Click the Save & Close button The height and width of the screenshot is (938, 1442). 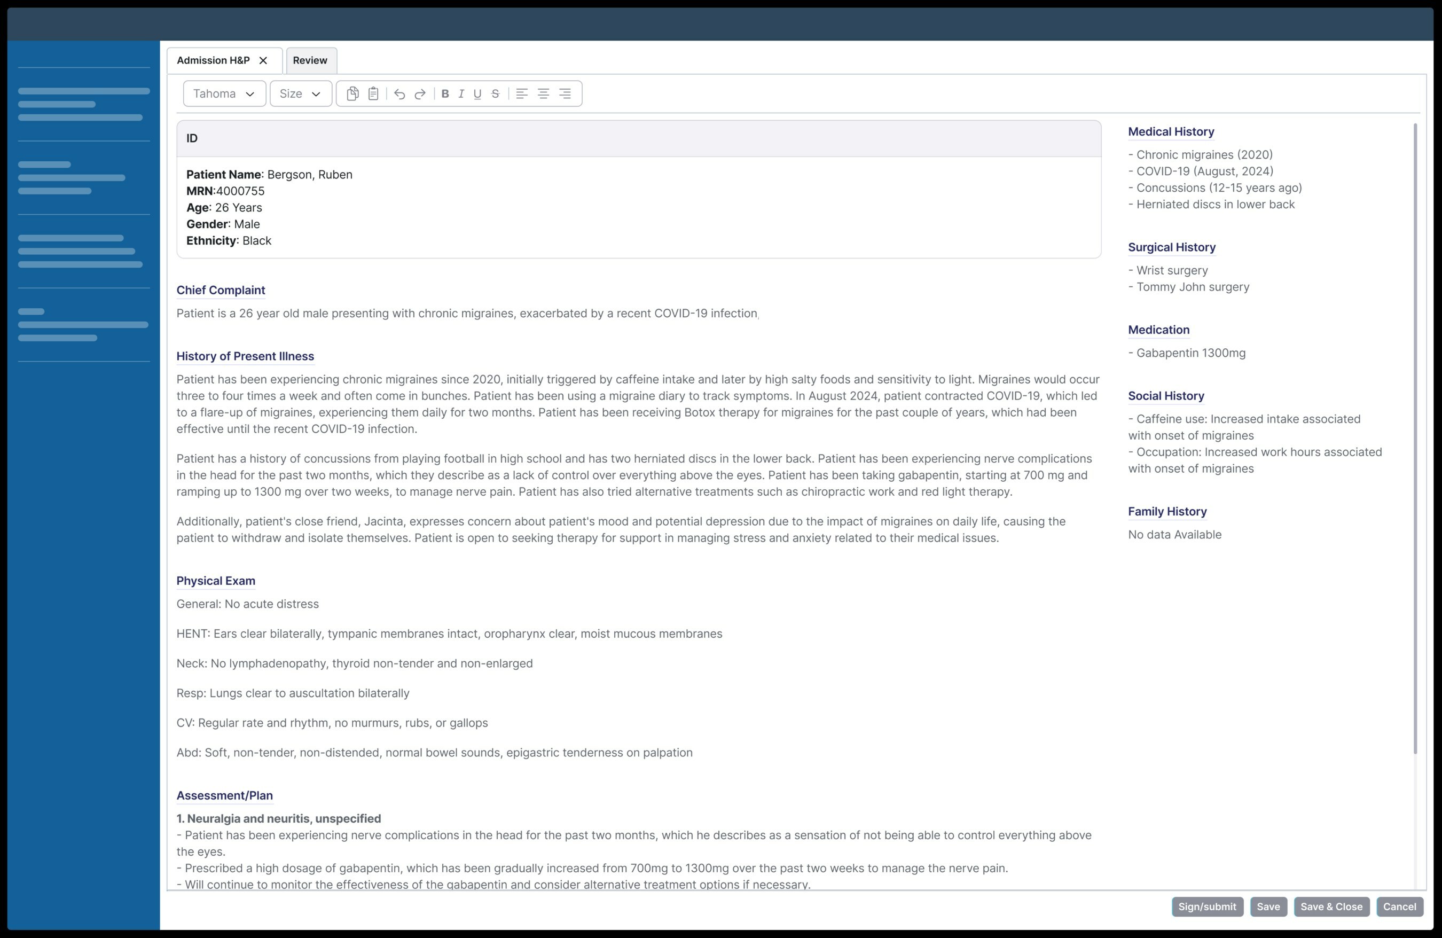1330,905
